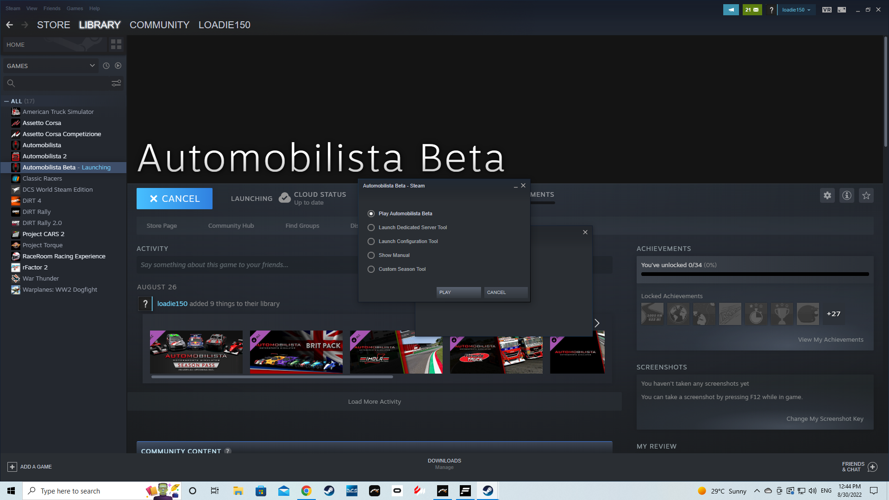Click the Add a Game plus icon
The width and height of the screenshot is (889, 500).
coord(13,467)
